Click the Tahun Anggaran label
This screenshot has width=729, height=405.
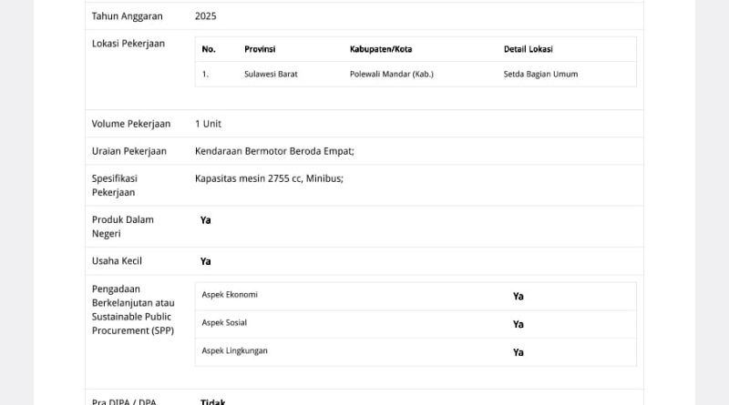(128, 16)
